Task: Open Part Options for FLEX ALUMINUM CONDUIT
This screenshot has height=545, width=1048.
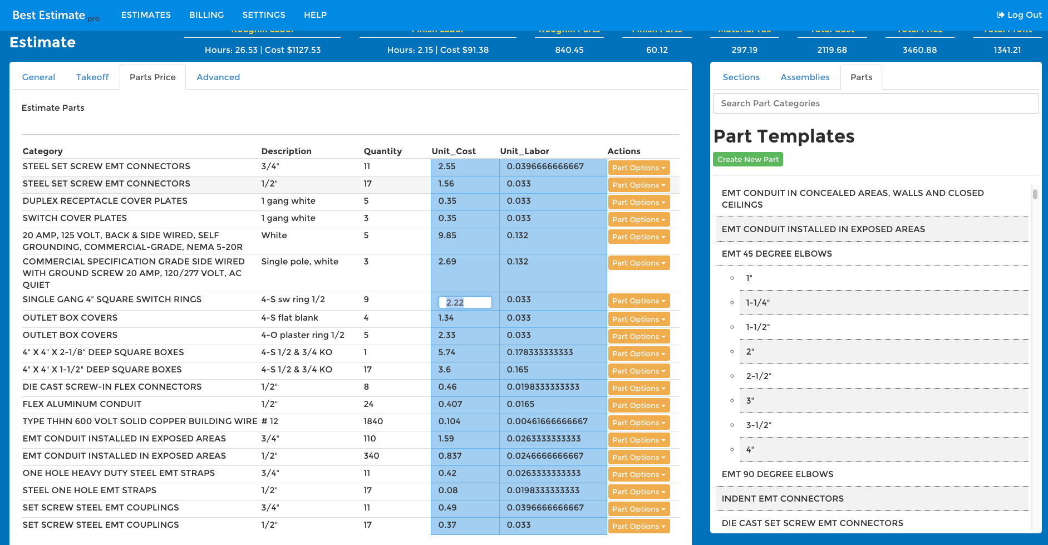Action: click(x=638, y=405)
